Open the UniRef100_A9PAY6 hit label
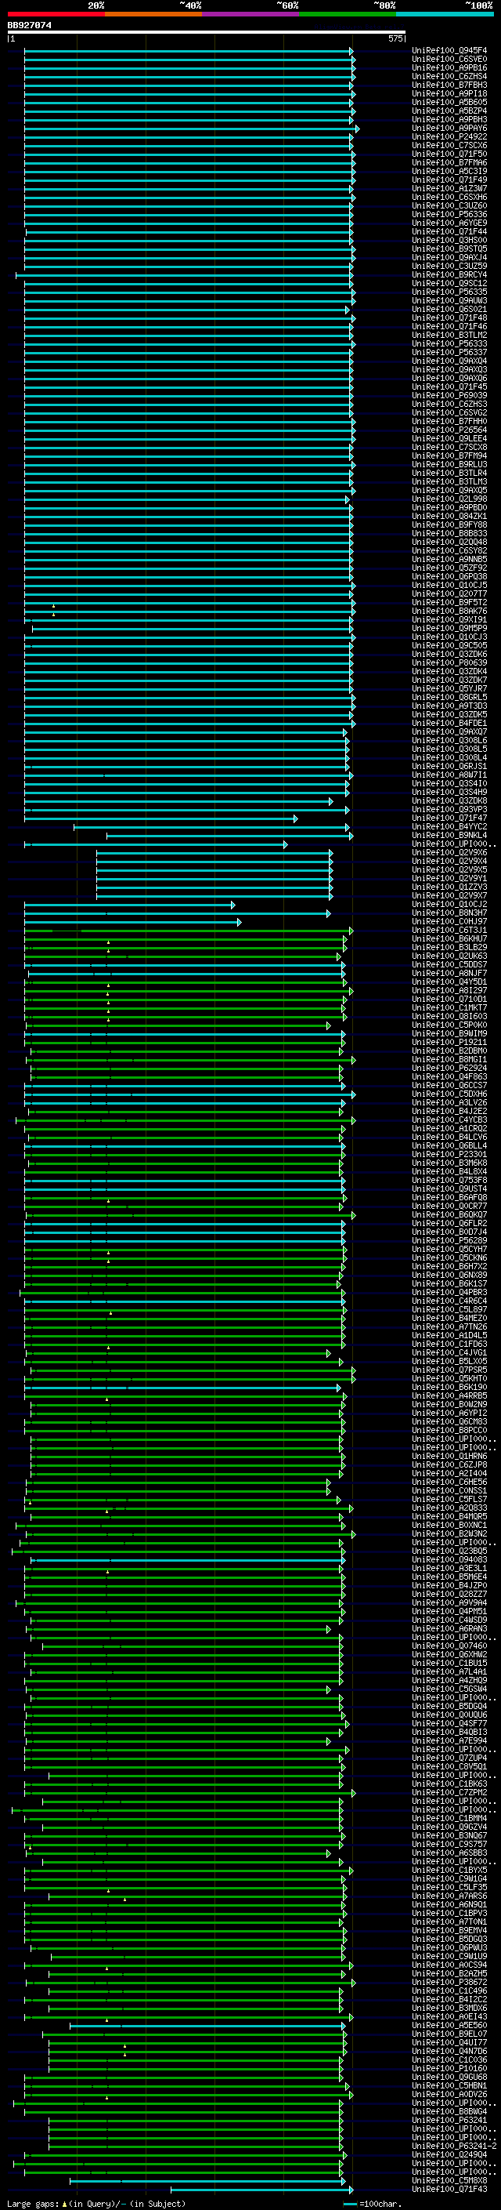This screenshot has width=501, height=2210. click(449, 128)
